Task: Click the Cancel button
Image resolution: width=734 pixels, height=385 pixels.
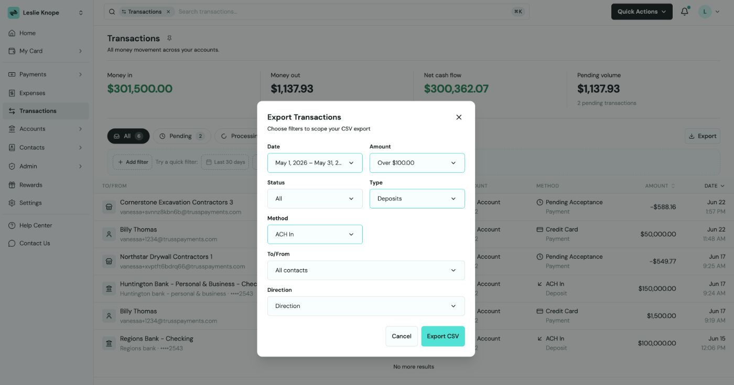Action: point(402,336)
